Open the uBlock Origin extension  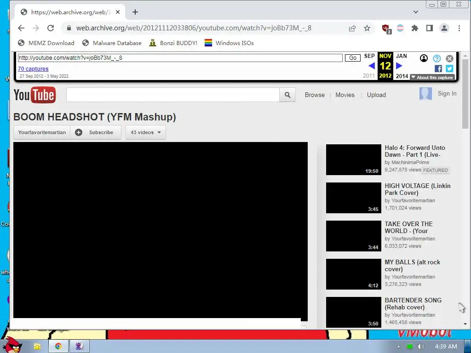pyautogui.click(x=386, y=29)
